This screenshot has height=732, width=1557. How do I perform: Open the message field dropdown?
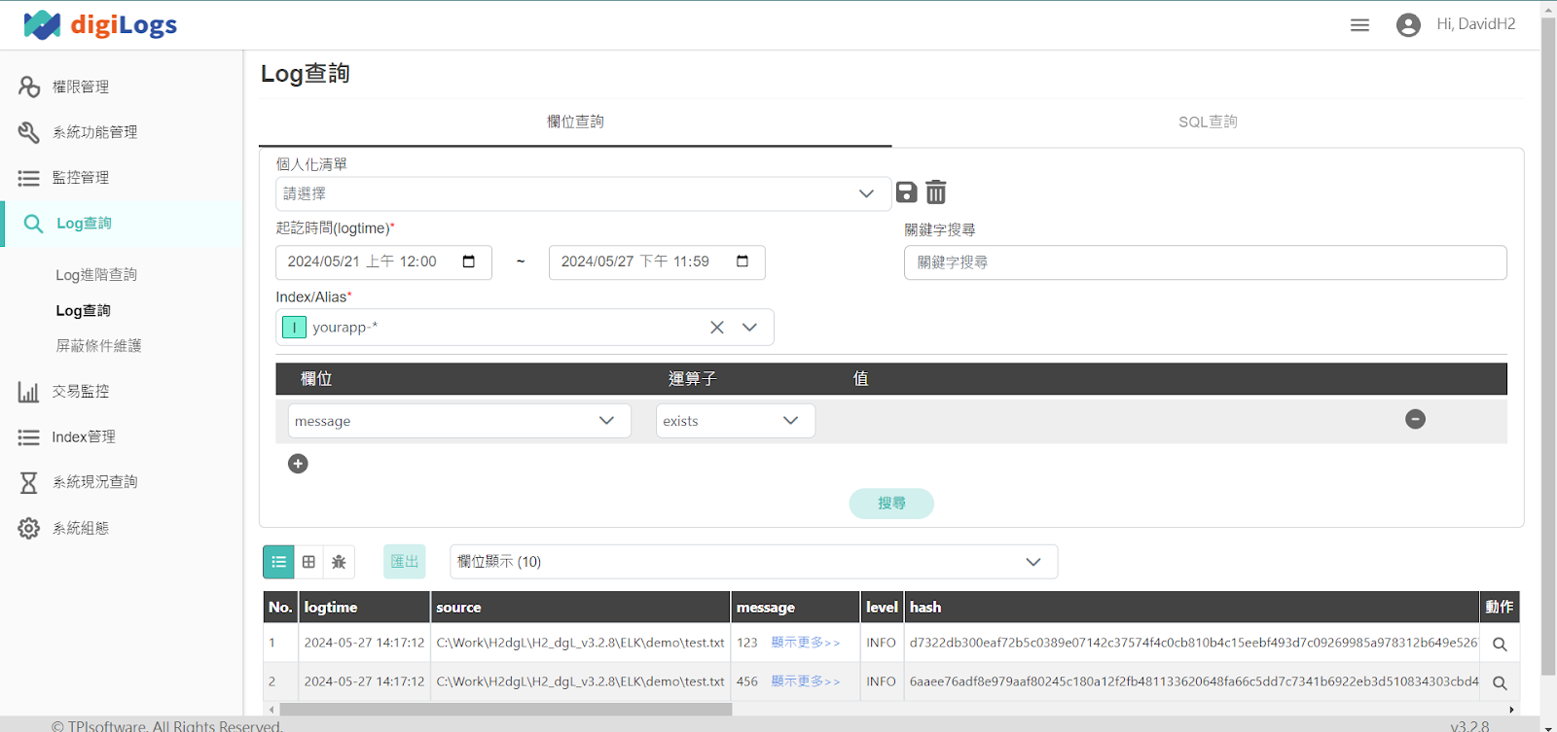(x=459, y=421)
